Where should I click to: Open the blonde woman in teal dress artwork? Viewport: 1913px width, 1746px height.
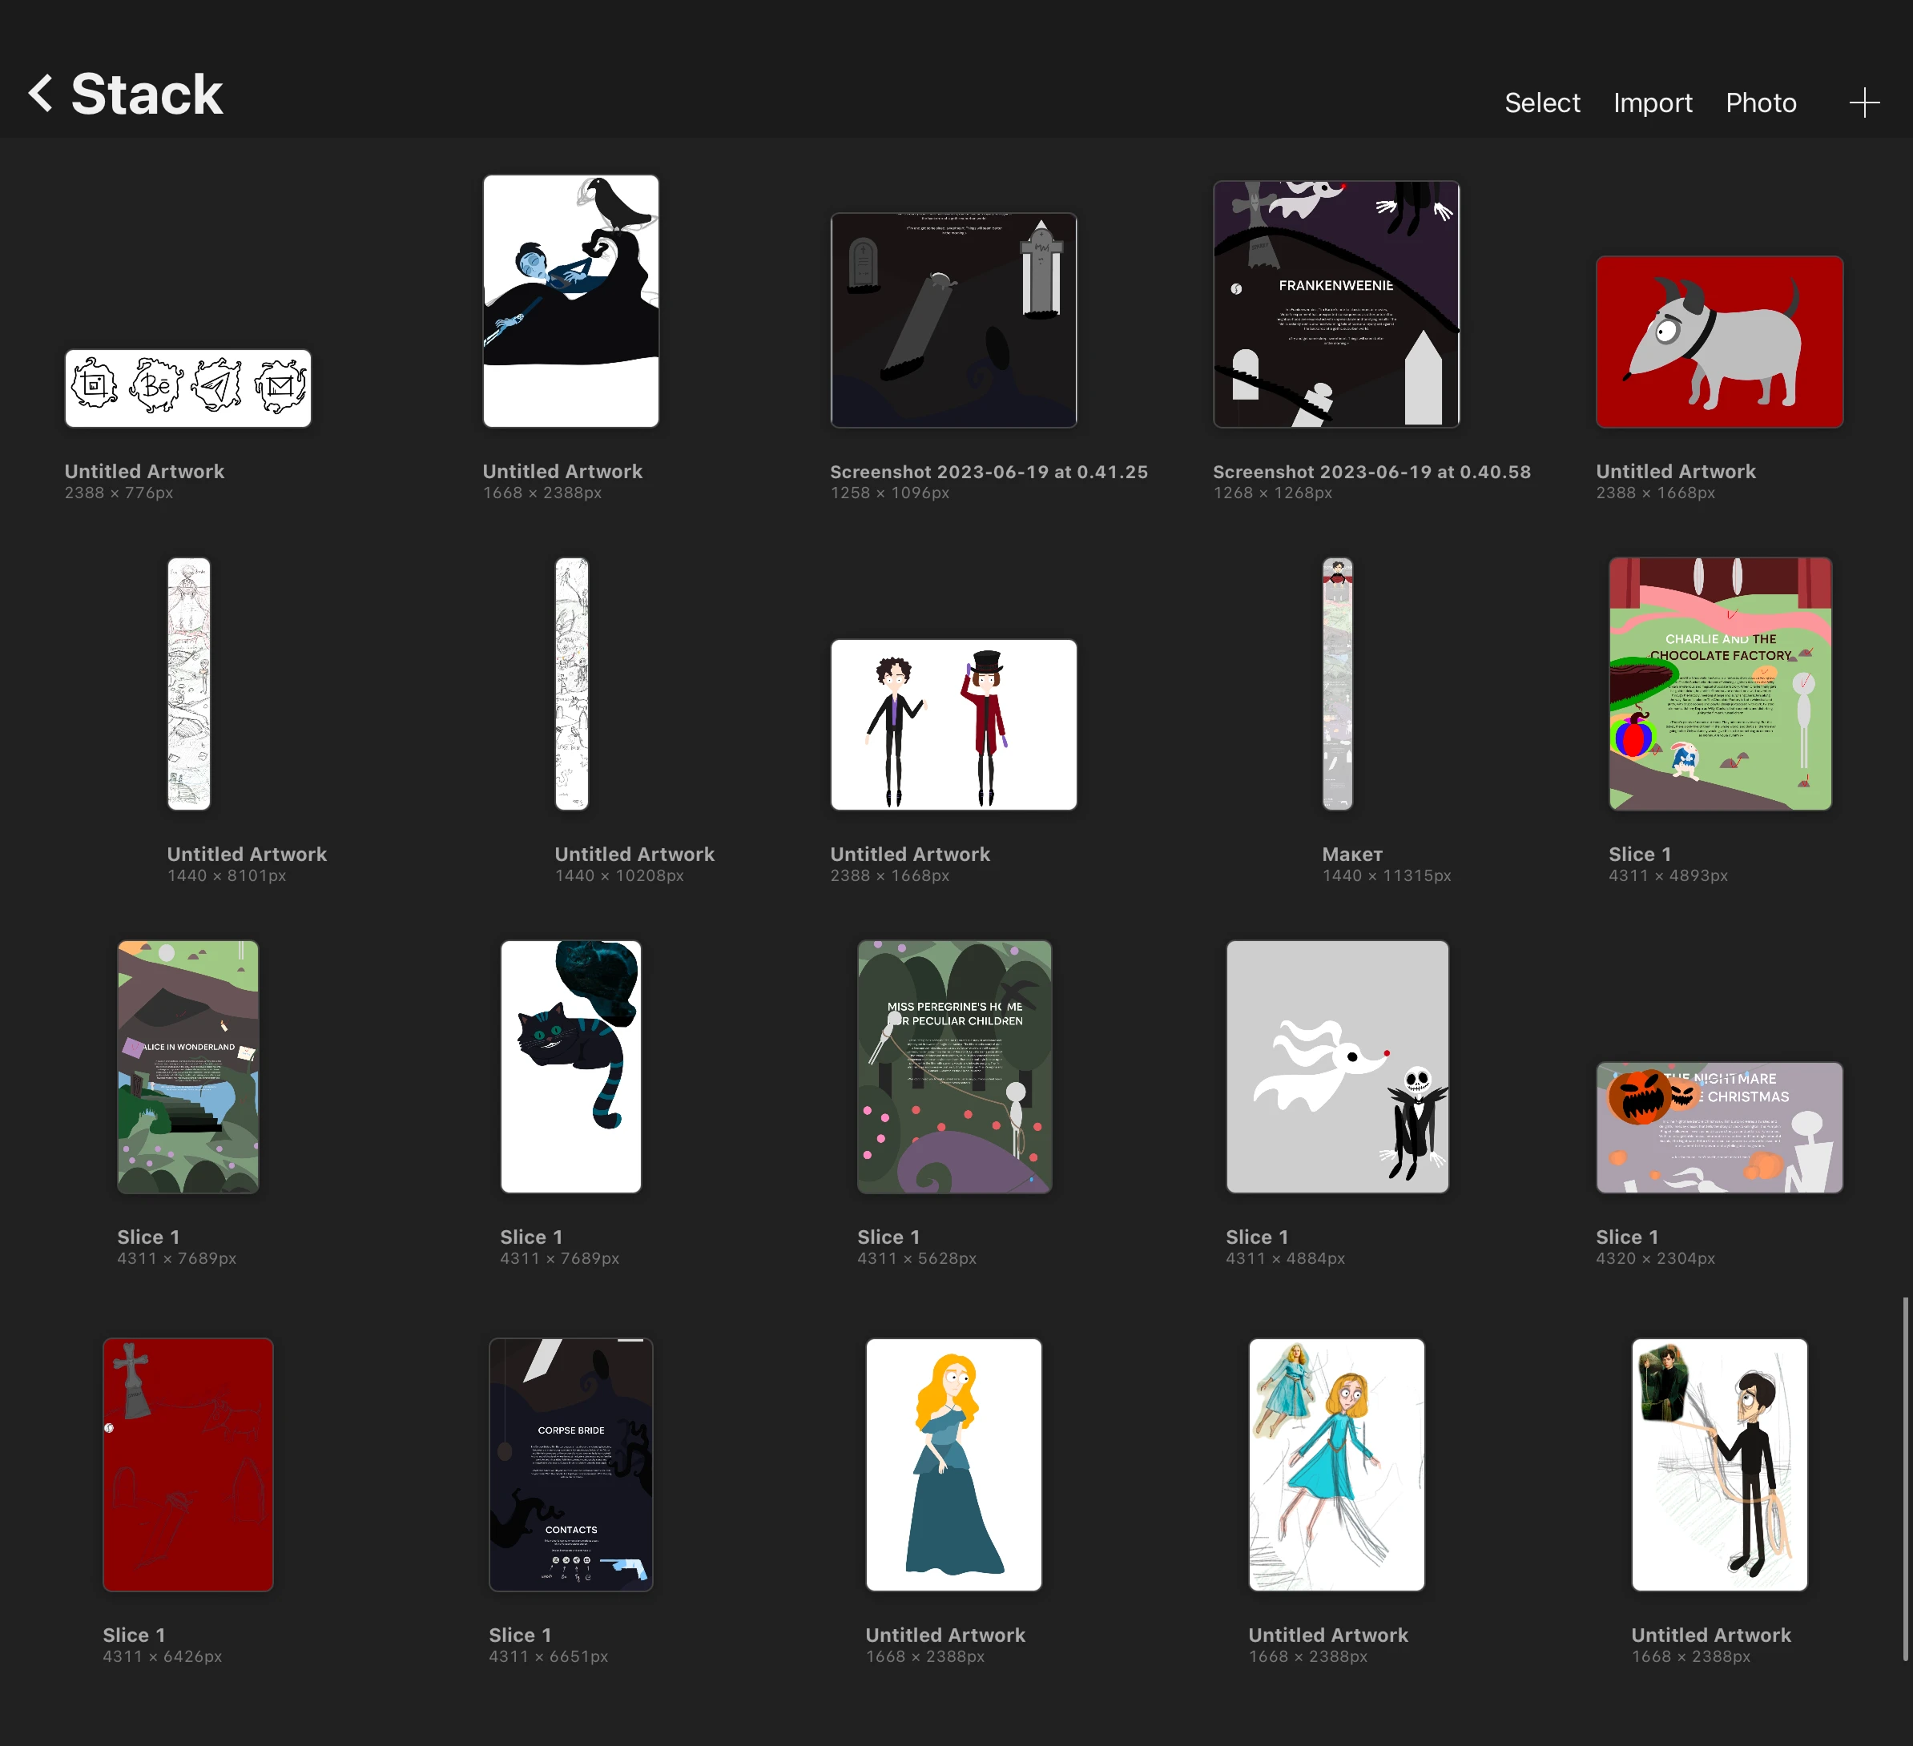click(x=953, y=1464)
